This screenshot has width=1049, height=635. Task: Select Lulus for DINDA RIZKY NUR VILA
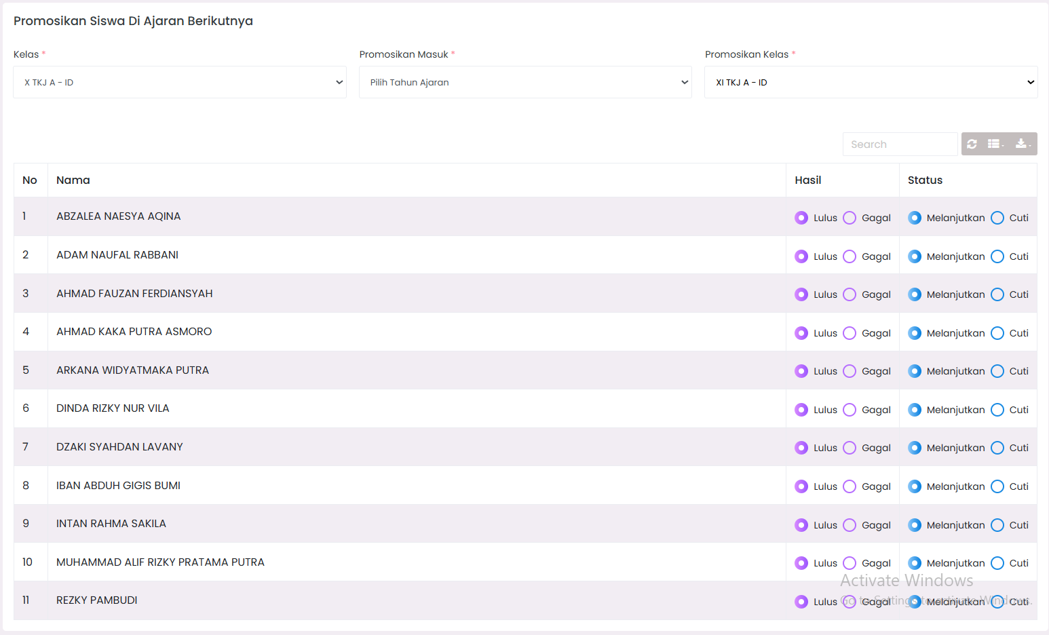coord(801,410)
